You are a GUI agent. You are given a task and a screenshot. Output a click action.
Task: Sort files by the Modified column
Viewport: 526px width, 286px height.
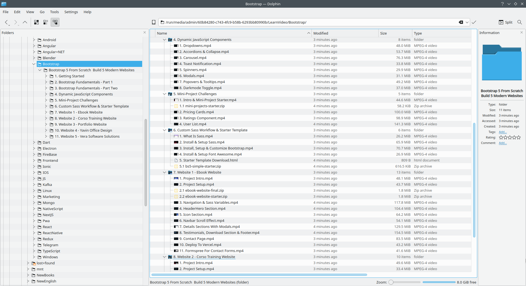click(x=345, y=33)
